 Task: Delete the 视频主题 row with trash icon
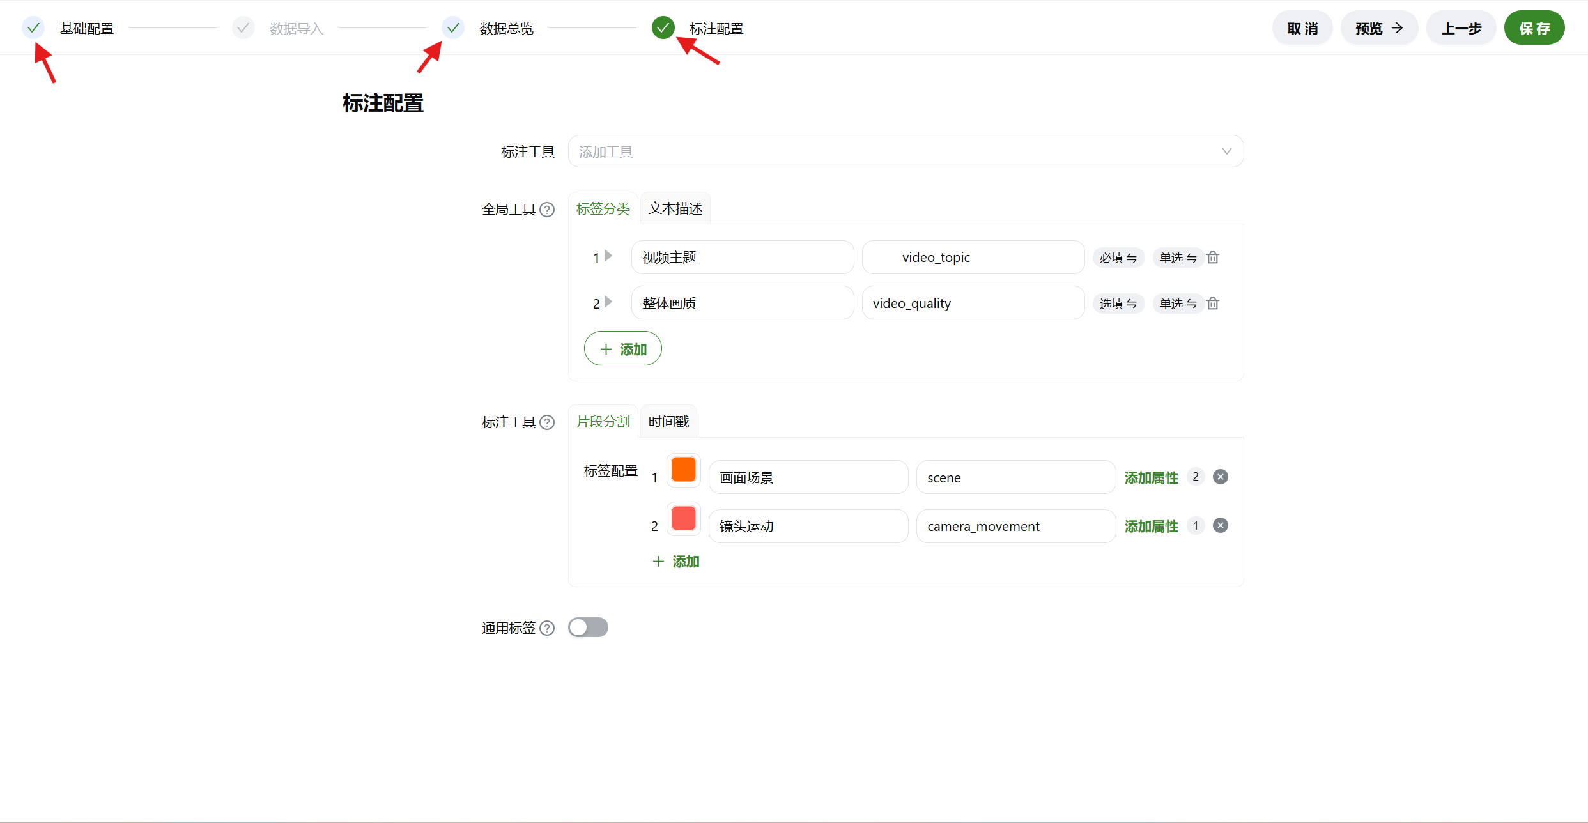1213,258
